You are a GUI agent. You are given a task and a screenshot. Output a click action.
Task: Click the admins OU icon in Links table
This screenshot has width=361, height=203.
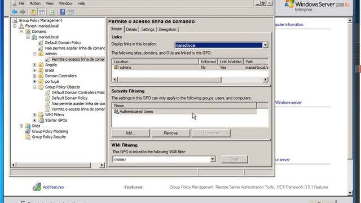116,67
